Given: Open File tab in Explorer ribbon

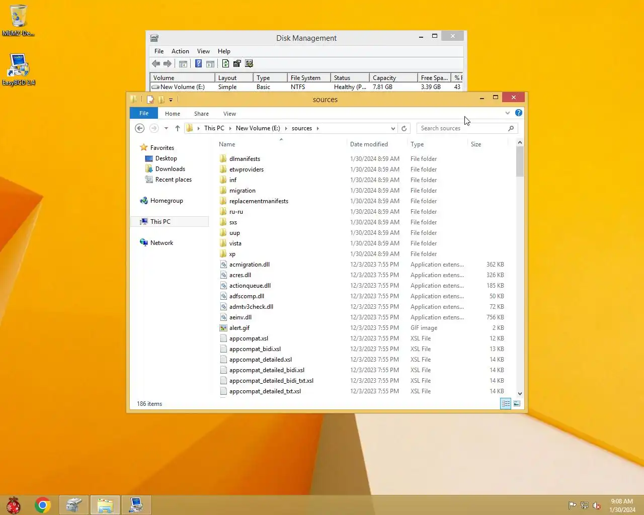Looking at the screenshot, I should tap(144, 113).
